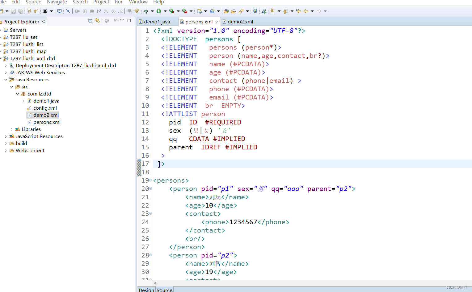Open the Source menu

(x=33, y=2)
